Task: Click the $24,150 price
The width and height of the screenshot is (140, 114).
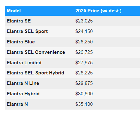Action: point(84,31)
